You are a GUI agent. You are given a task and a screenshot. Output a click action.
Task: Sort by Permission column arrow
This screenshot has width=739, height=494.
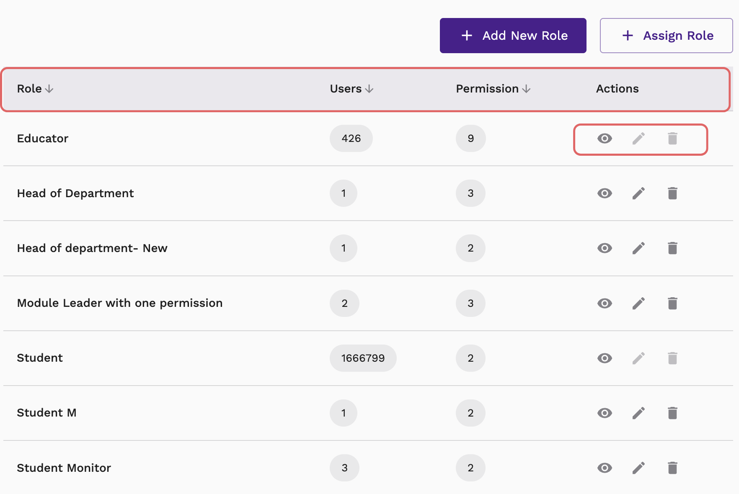(527, 89)
